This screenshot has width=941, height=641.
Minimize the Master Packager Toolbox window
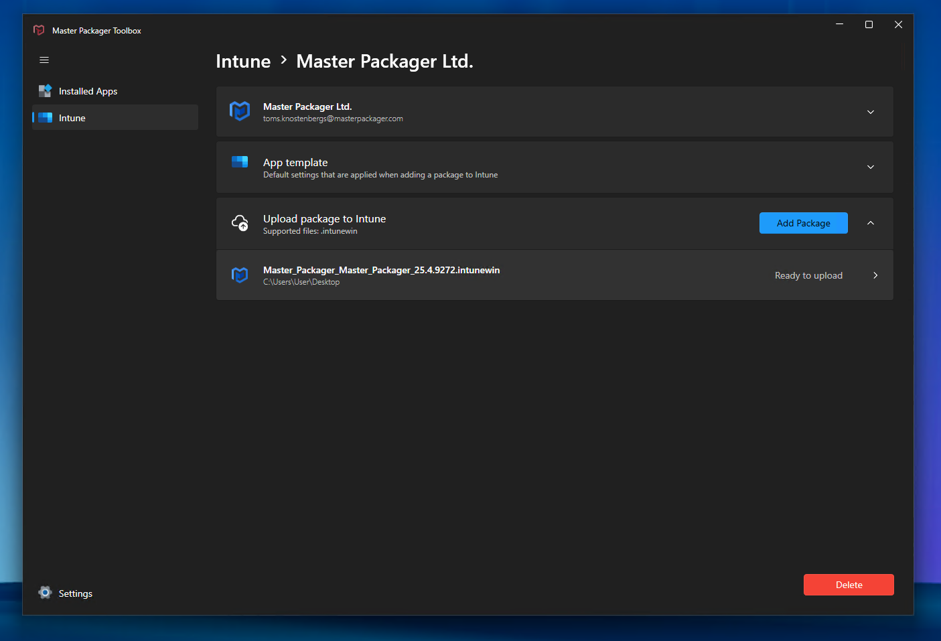(x=839, y=24)
